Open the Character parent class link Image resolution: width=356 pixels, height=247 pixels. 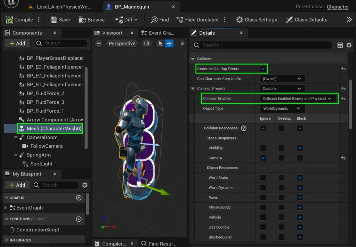tap(338, 7)
